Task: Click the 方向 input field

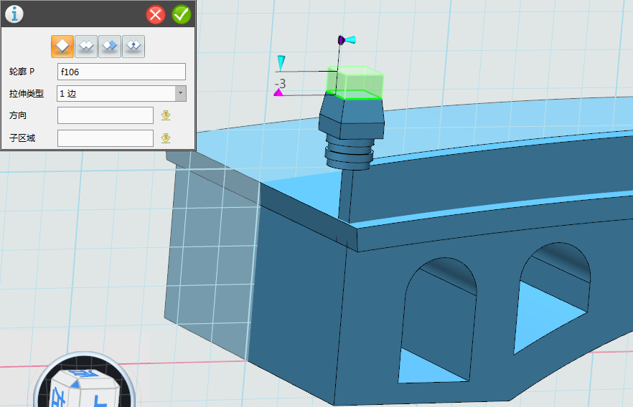Action: (x=105, y=115)
